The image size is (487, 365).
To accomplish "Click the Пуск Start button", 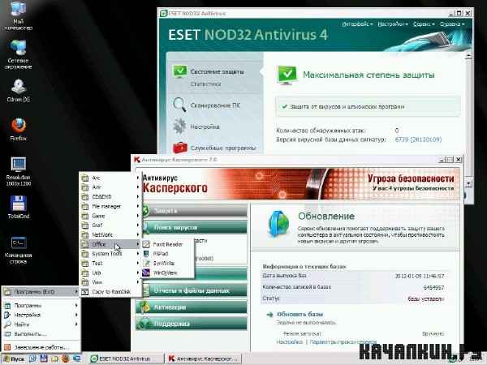I will pos(14,359).
